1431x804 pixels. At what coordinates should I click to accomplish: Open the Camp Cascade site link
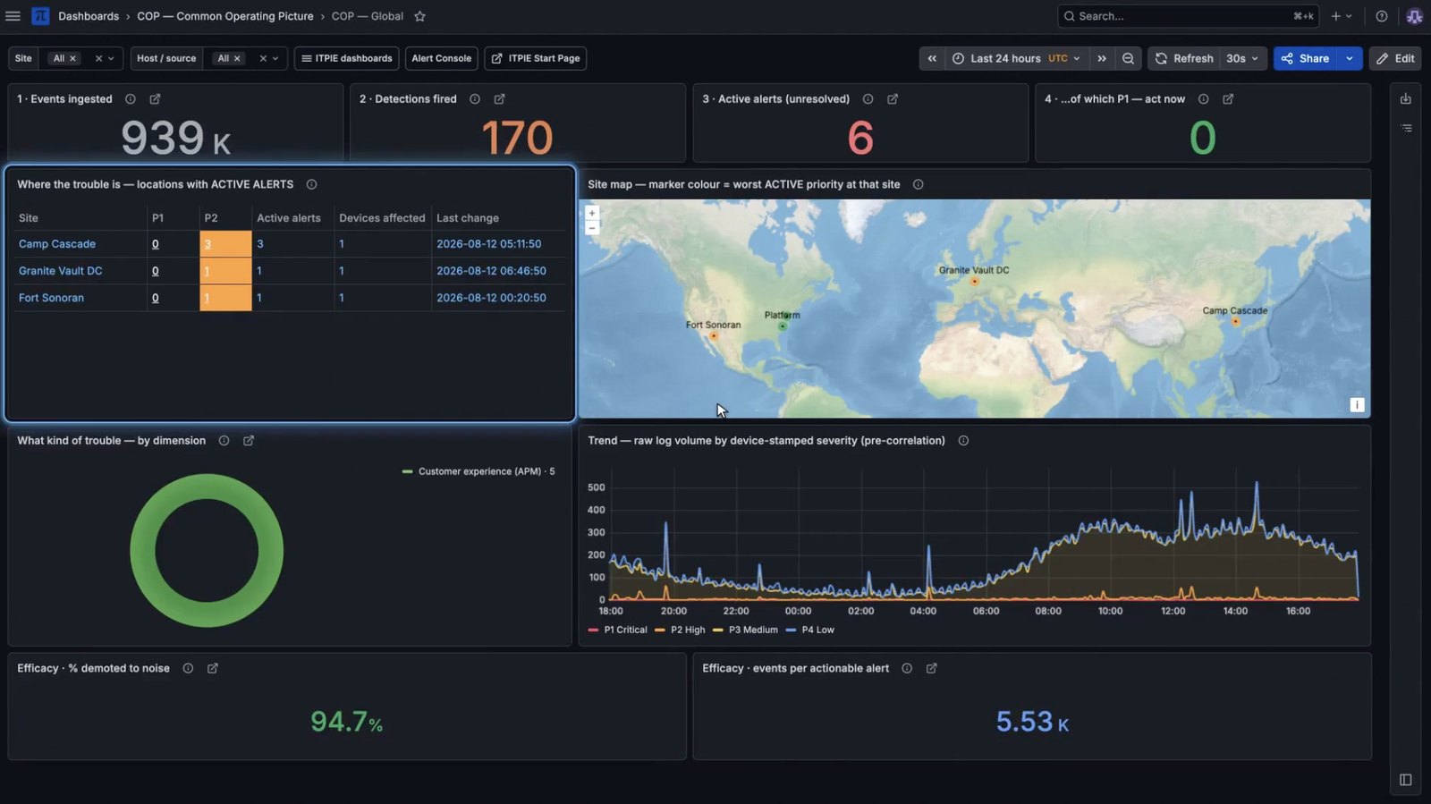[x=57, y=244]
